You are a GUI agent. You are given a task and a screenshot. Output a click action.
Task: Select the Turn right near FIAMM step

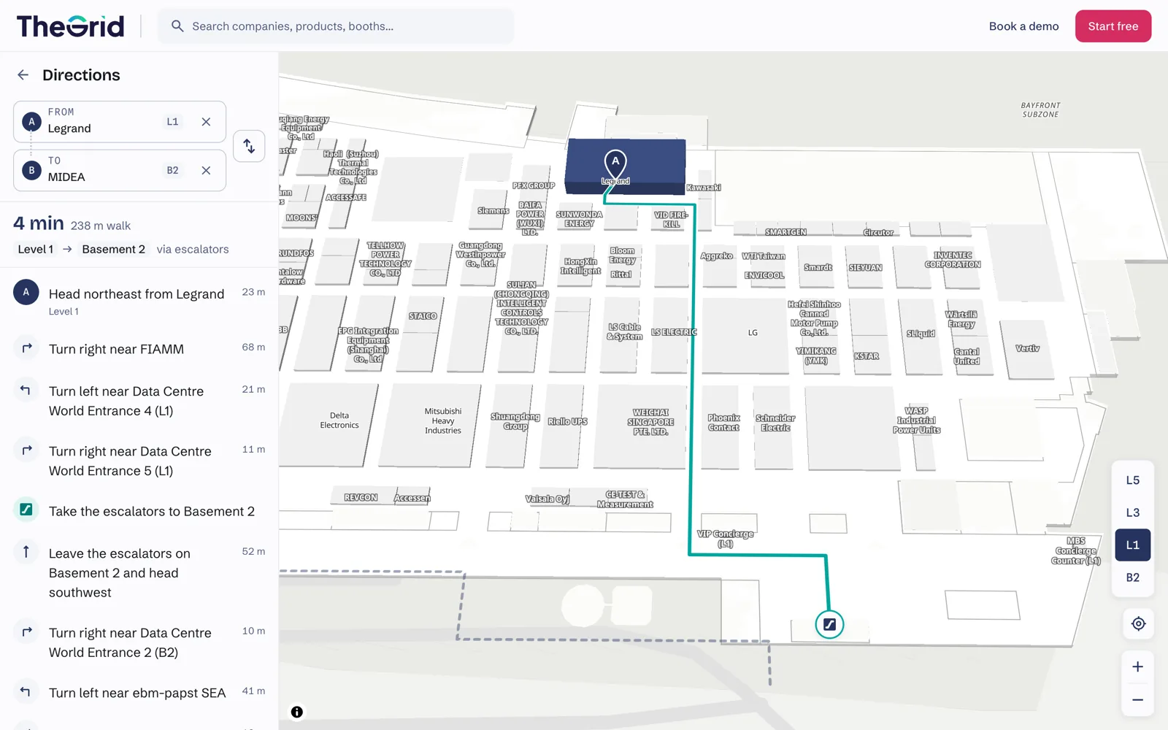coord(139,349)
